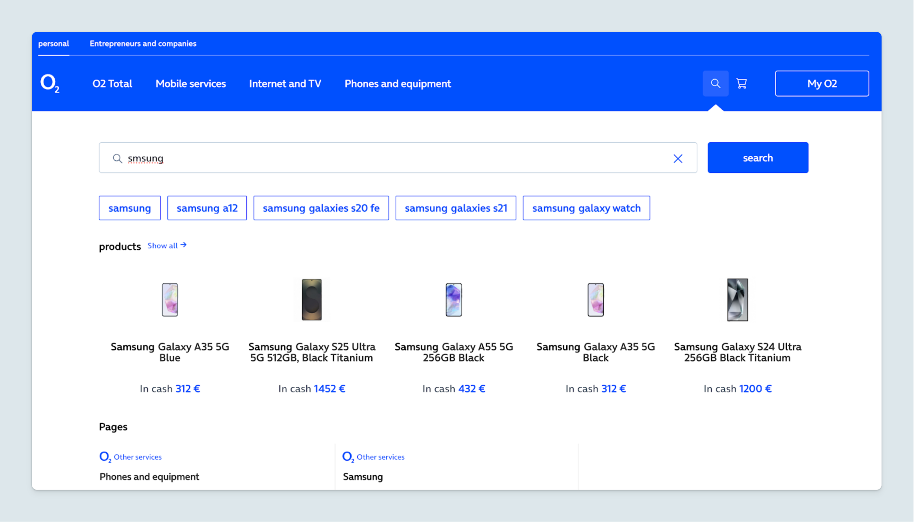Image resolution: width=914 pixels, height=522 pixels.
Task: Open Galaxy S24 Ultra phone image
Action: (x=738, y=300)
